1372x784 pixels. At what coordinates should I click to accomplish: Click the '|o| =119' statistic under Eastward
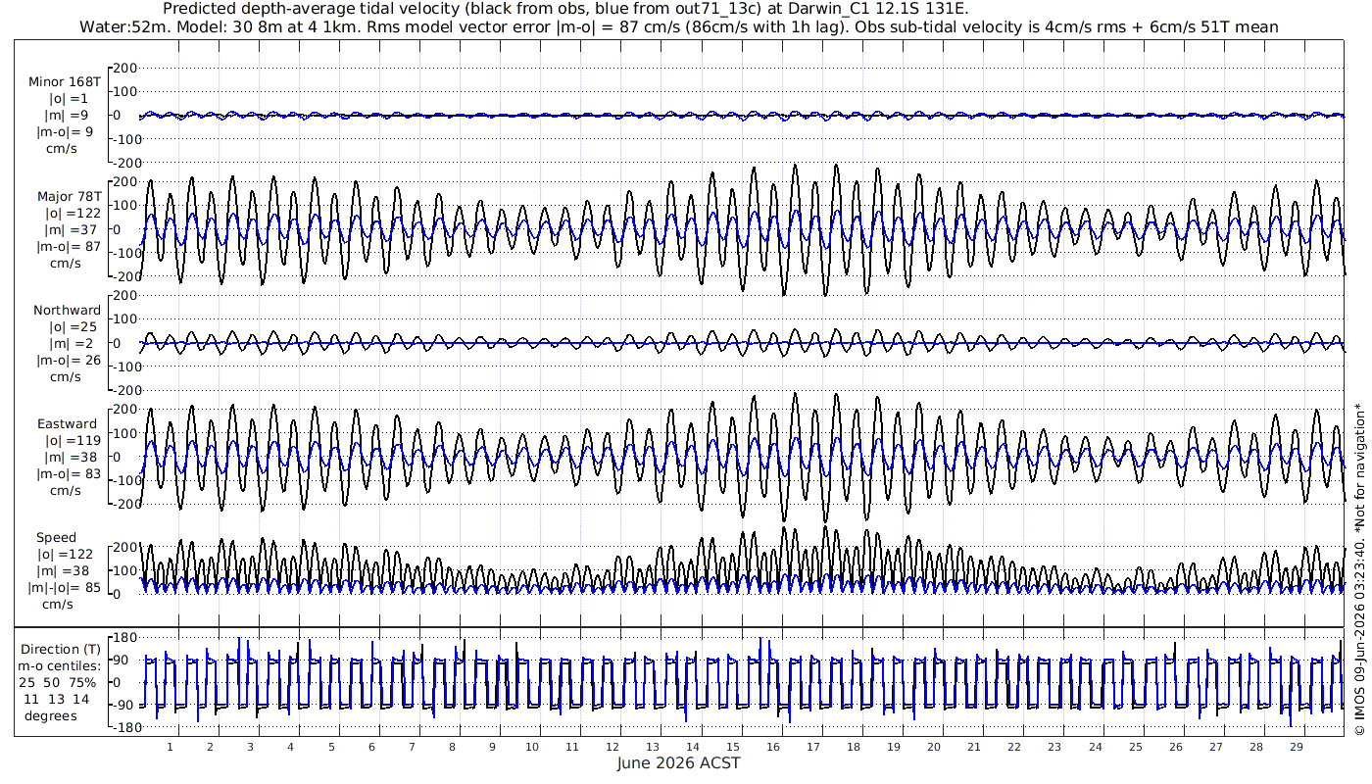pos(70,441)
